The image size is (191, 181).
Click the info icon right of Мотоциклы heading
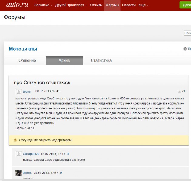tap(185, 49)
